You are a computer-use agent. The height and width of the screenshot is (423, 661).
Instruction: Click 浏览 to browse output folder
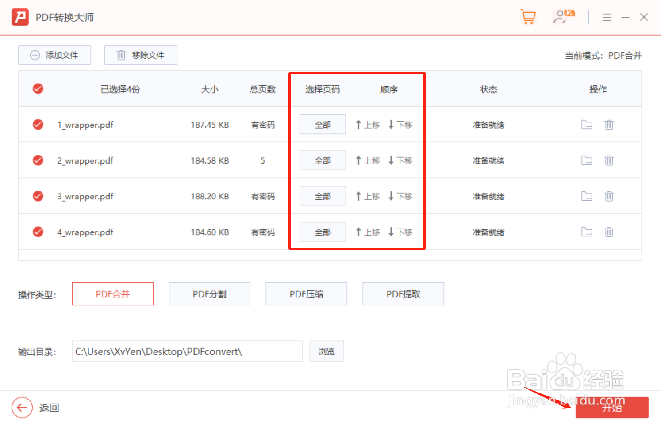(327, 351)
